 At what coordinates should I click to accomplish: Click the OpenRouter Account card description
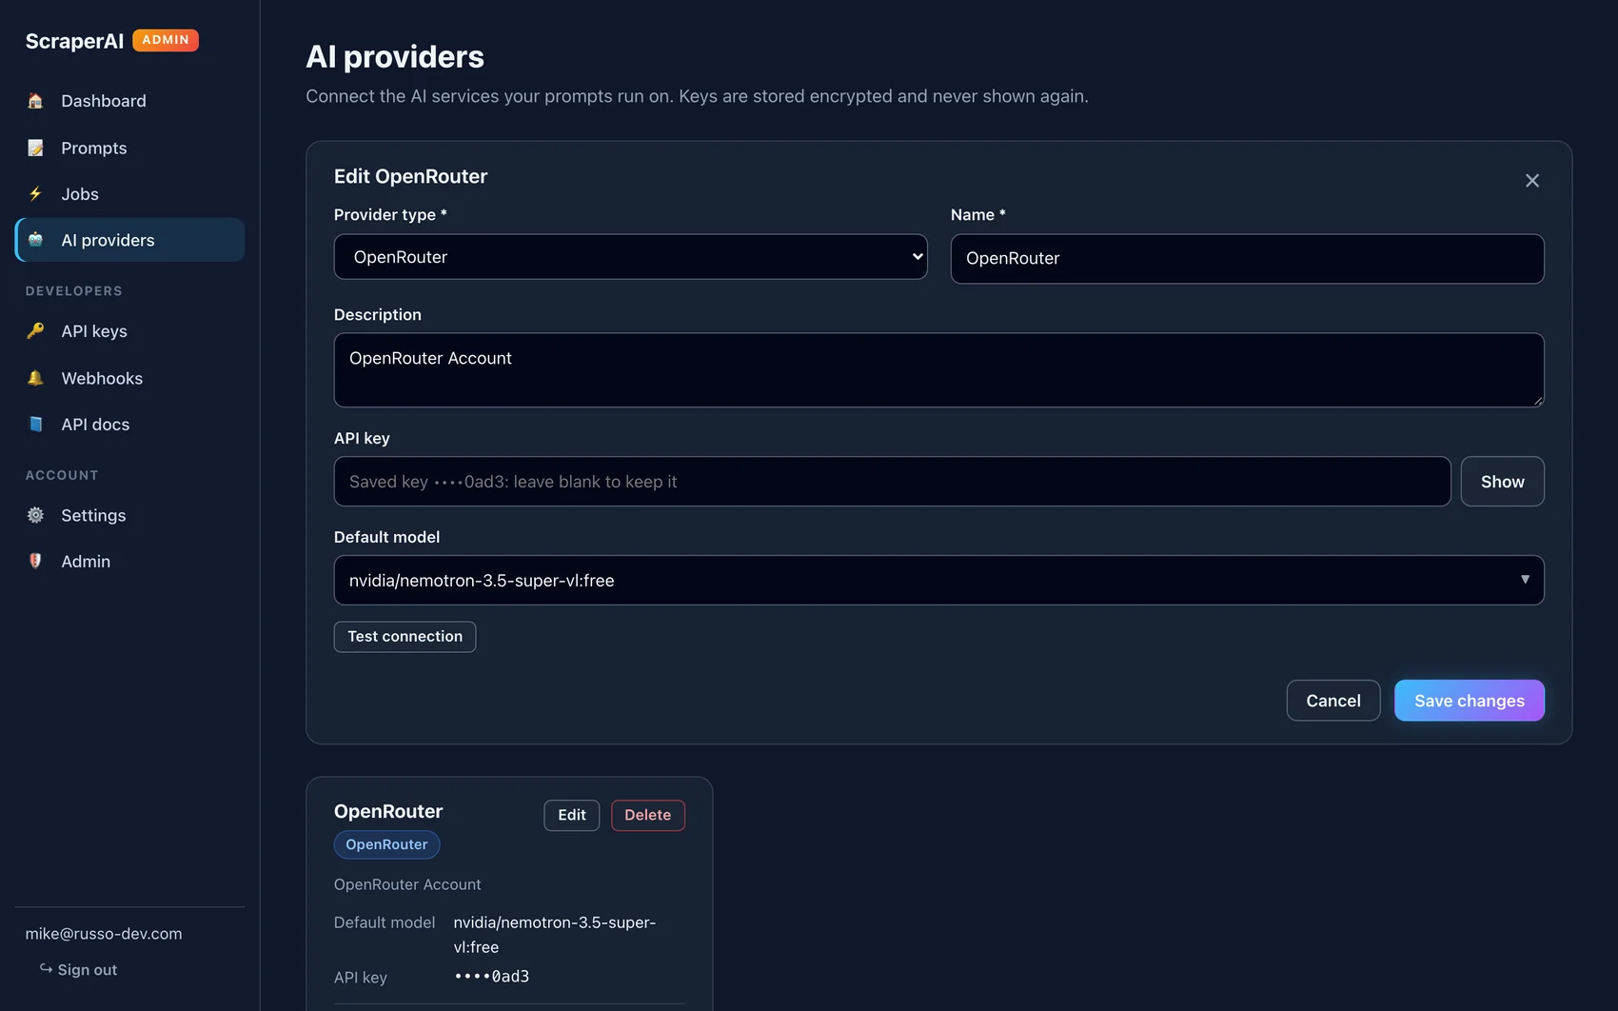(407, 884)
